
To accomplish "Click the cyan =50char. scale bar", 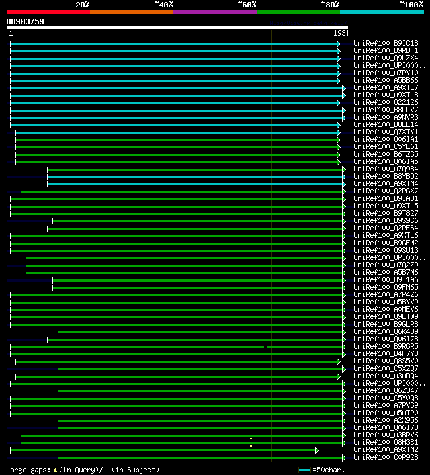I will coord(304,470).
